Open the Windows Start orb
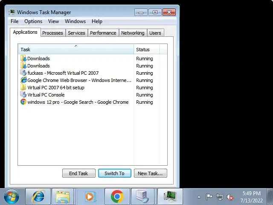The image size is (273, 205). point(12,196)
